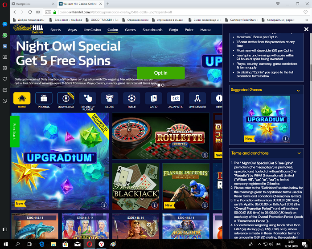This screenshot has width=312, height=249.
Task: Open Speed Dial from the sidebar grid icon
Action: point(5,68)
